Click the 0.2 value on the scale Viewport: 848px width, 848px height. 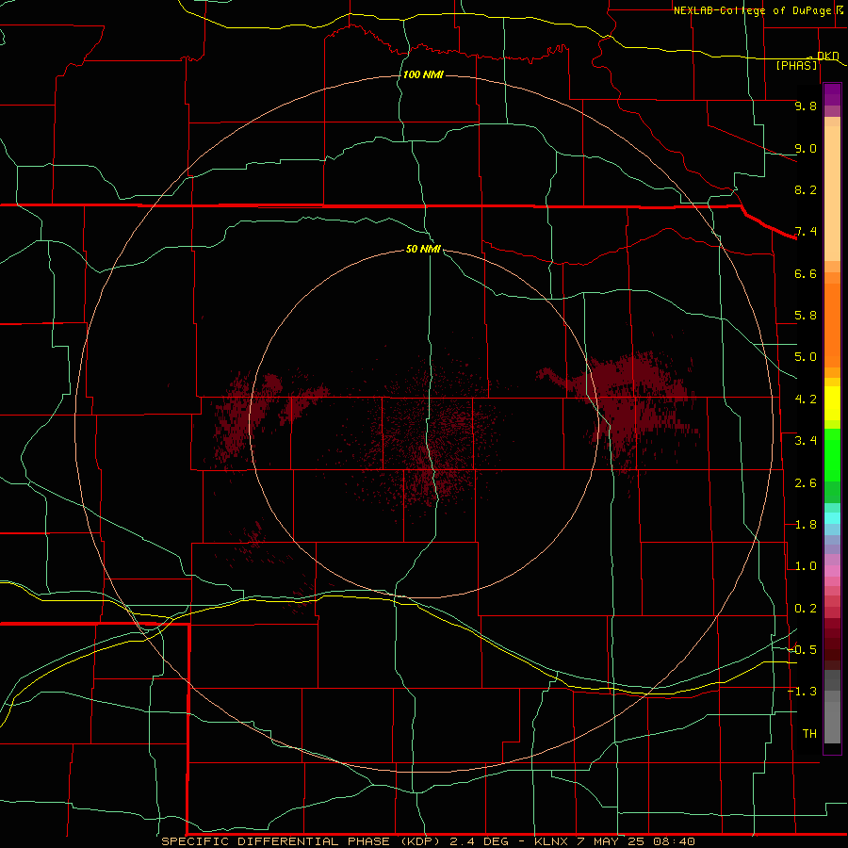point(806,609)
